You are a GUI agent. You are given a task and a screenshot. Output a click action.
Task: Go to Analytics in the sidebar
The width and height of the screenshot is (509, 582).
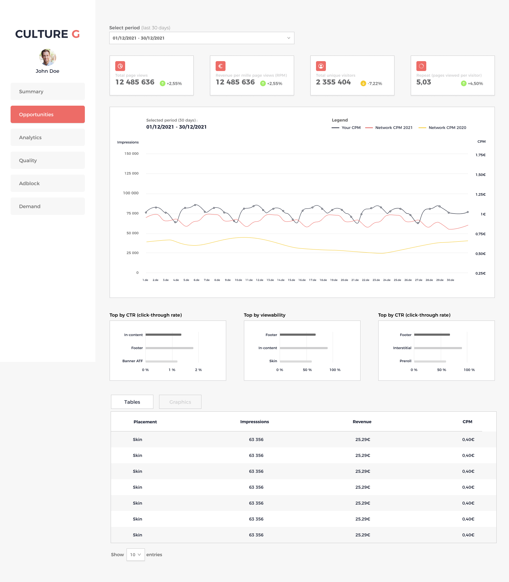(48, 137)
